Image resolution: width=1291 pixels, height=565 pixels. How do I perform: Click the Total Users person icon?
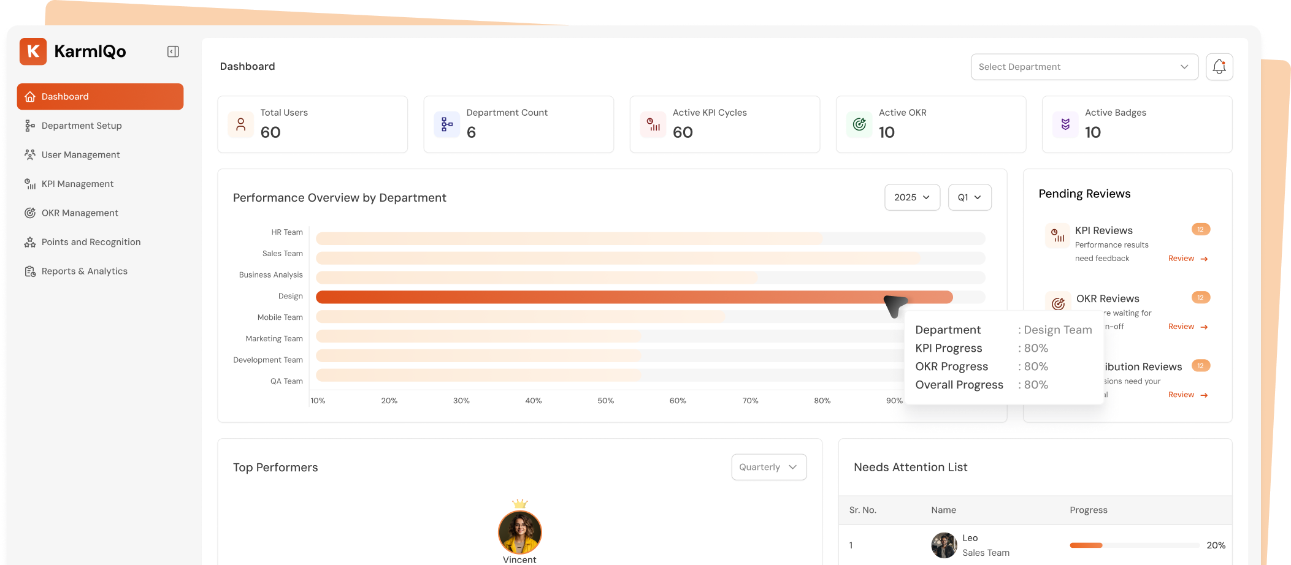coord(241,124)
